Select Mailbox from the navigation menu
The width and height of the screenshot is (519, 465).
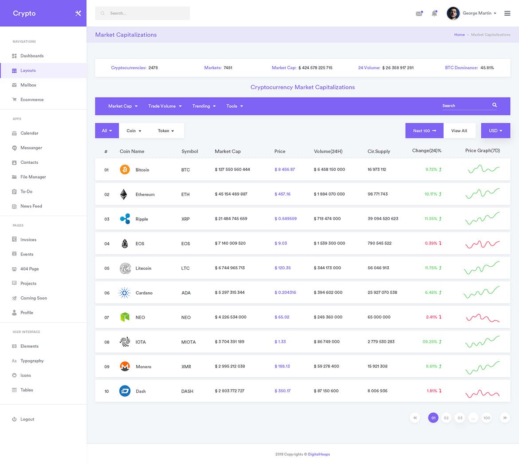click(x=29, y=85)
